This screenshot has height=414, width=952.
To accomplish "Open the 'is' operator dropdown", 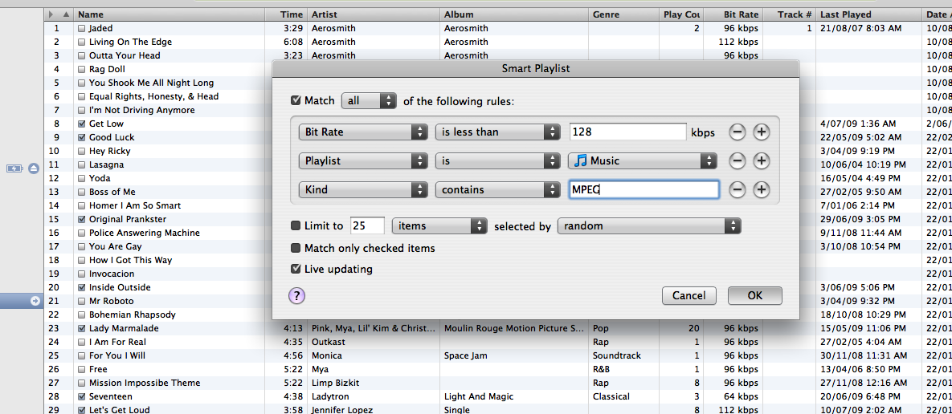I will 497,160.
